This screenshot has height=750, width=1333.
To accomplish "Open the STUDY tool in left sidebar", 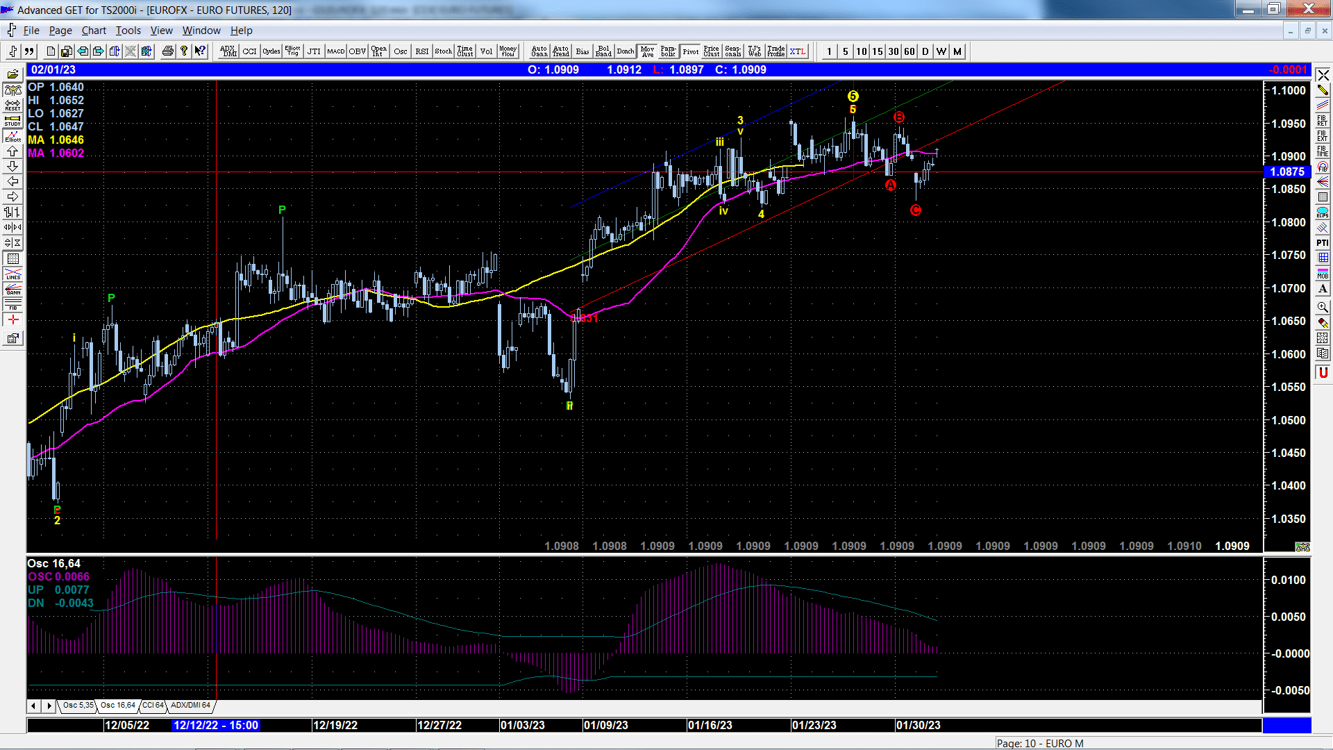I will pyautogui.click(x=12, y=121).
